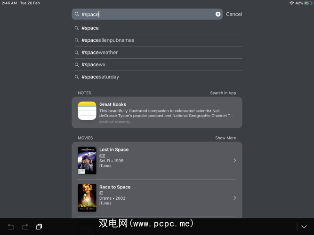Screen dimensions: 314x235
Task: Tap the magnifier icon beside first #space suggestion
Action: click(x=77, y=28)
